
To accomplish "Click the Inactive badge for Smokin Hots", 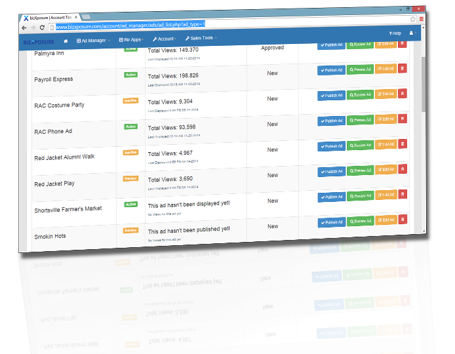I will click(130, 230).
